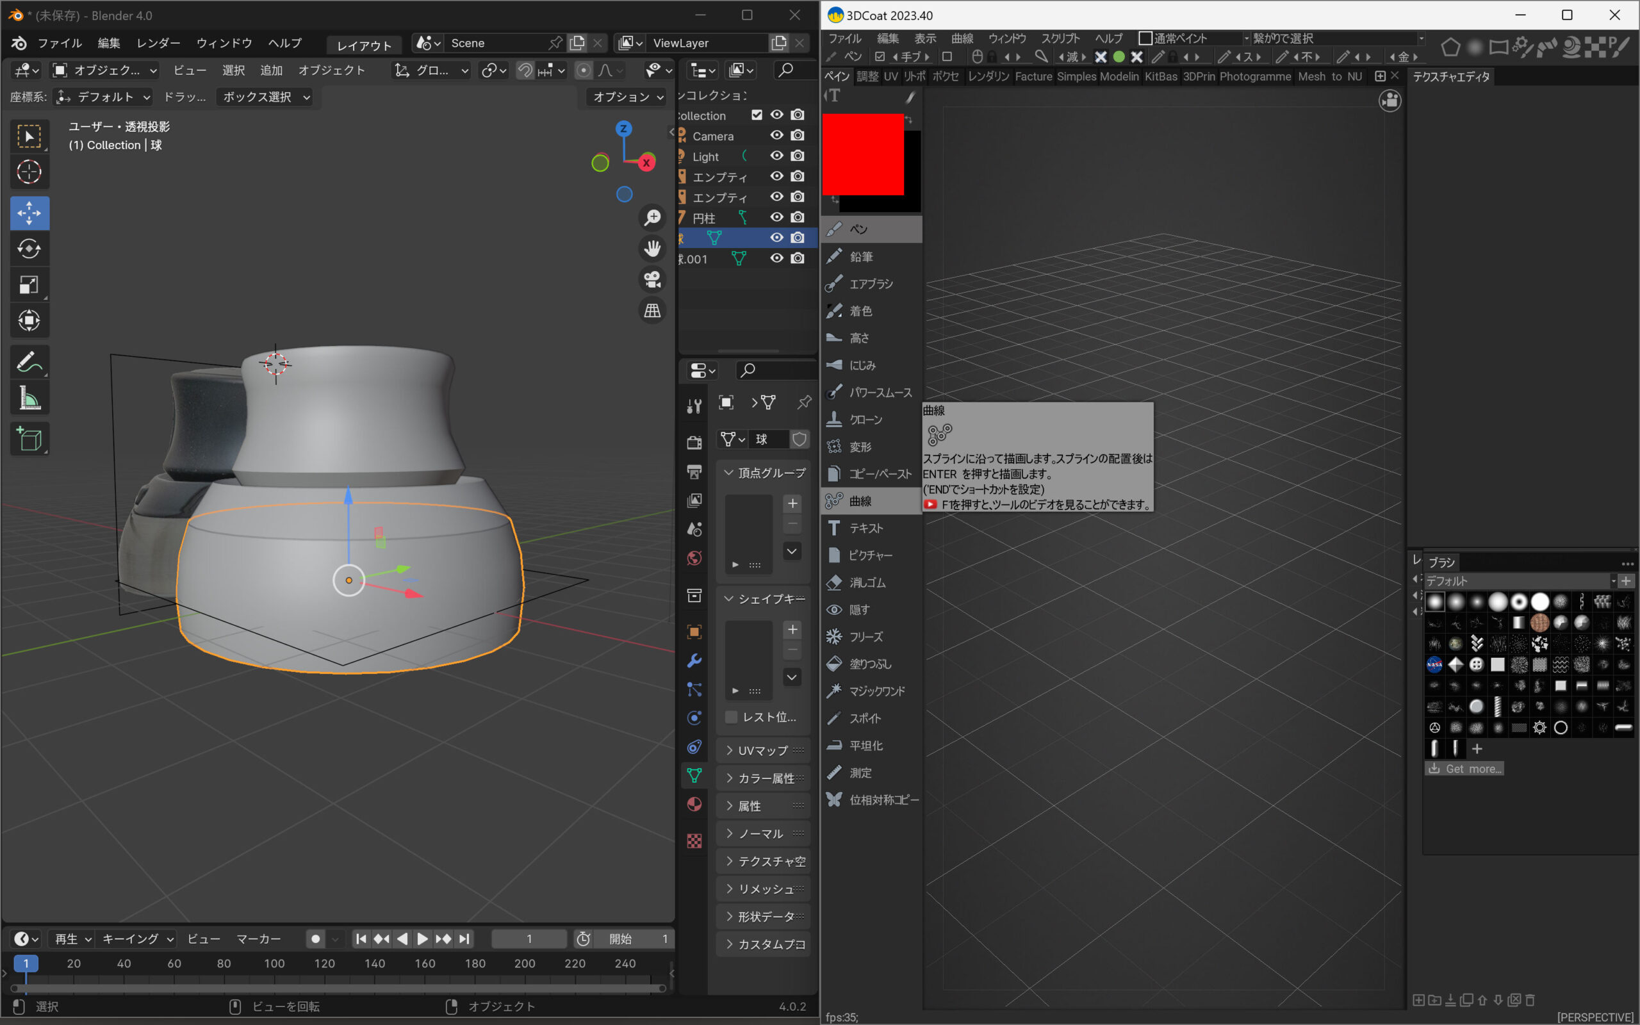Select the マジックワンド magic wand tool
The image size is (1640, 1025).
pos(876,691)
